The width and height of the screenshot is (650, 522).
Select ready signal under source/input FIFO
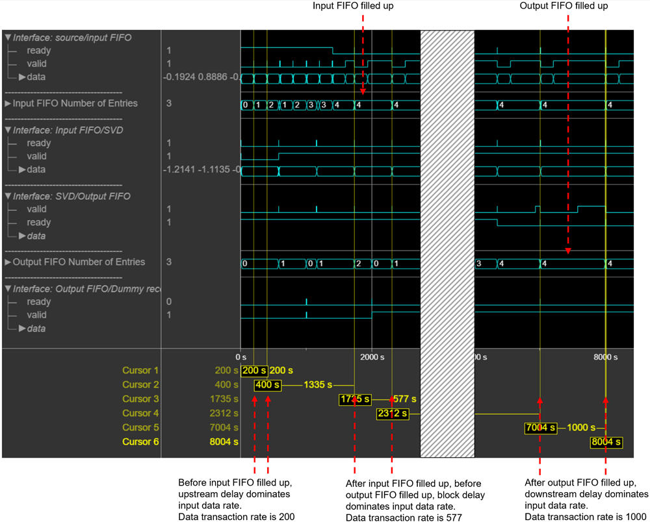click(x=38, y=51)
